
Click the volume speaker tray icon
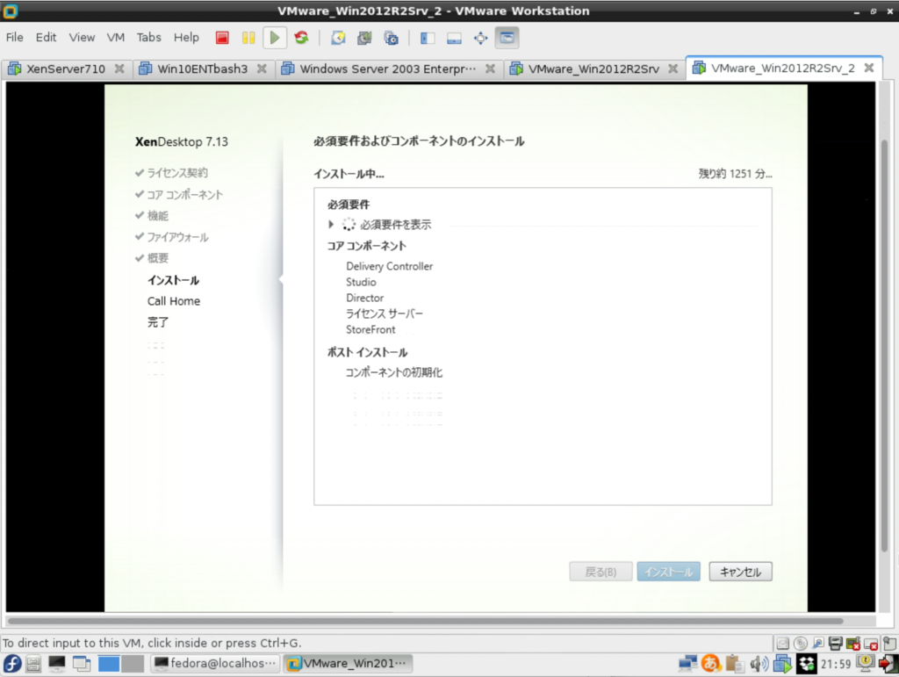[759, 664]
